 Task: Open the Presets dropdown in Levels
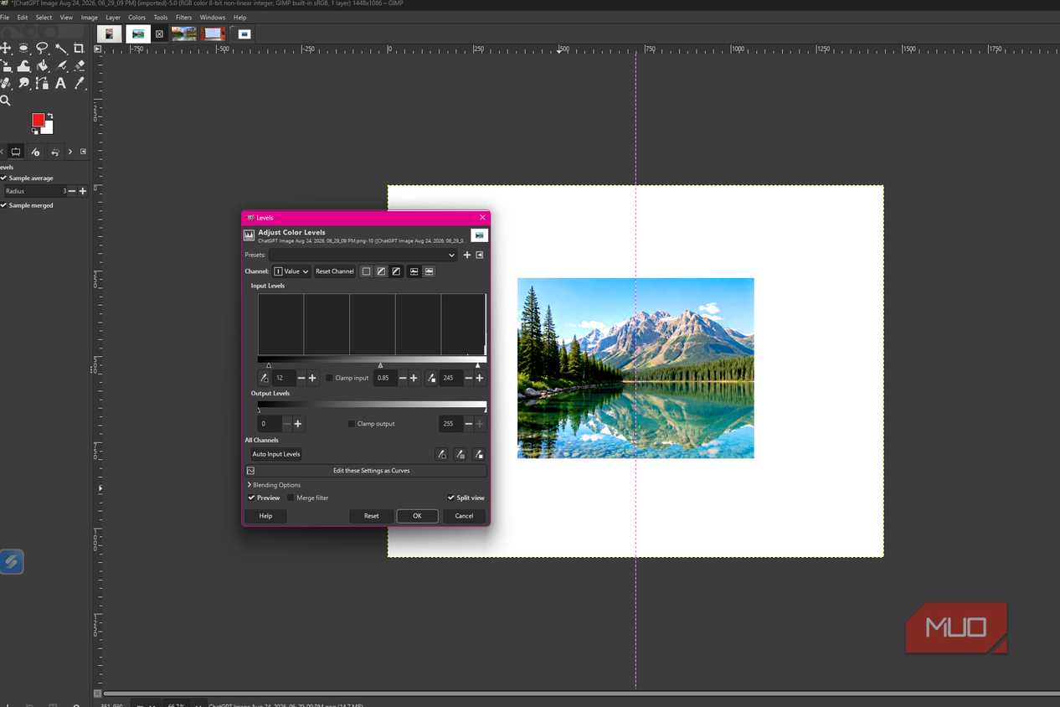point(363,255)
